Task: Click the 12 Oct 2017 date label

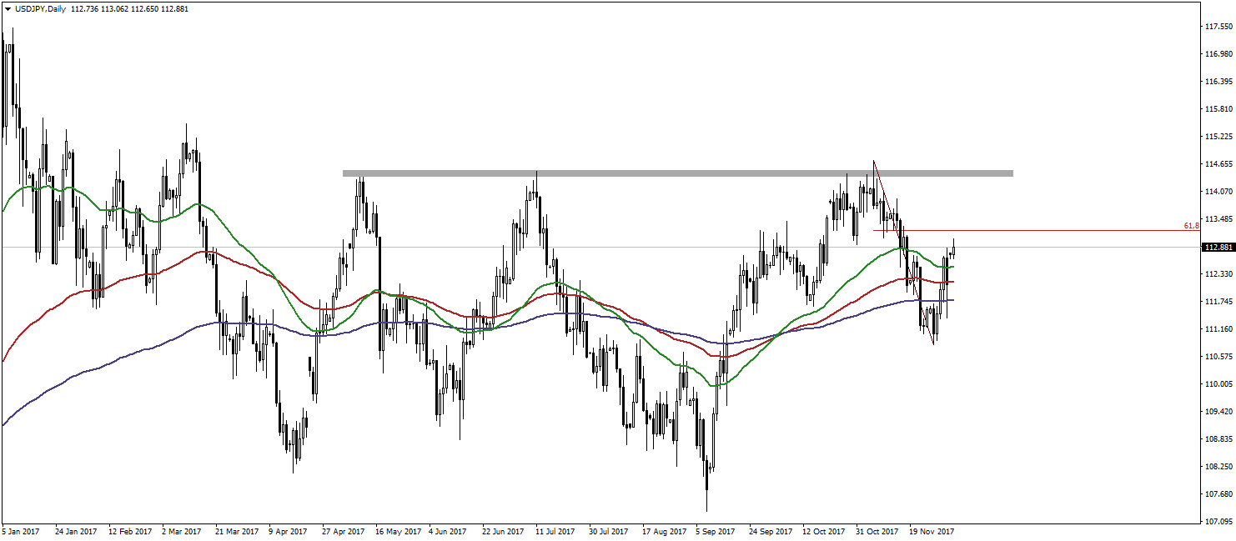Action: pos(825,531)
